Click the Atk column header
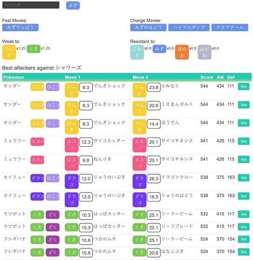 point(220,77)
